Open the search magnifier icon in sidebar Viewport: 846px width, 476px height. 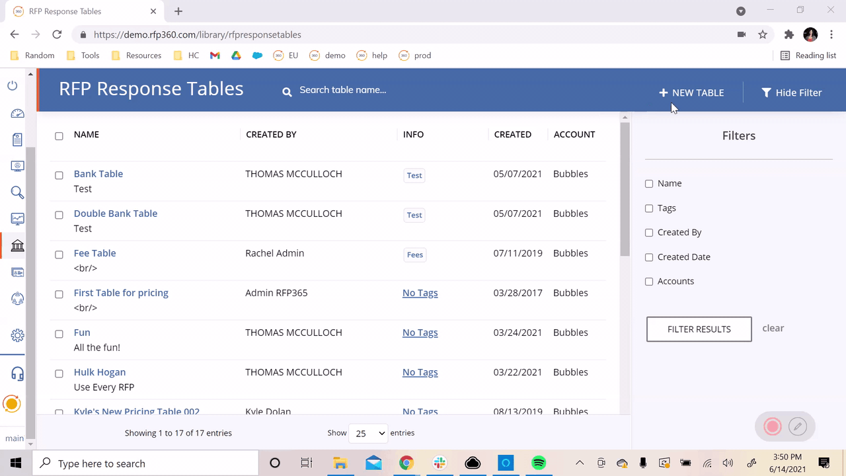pyautogui.click(x=17, y=192)
